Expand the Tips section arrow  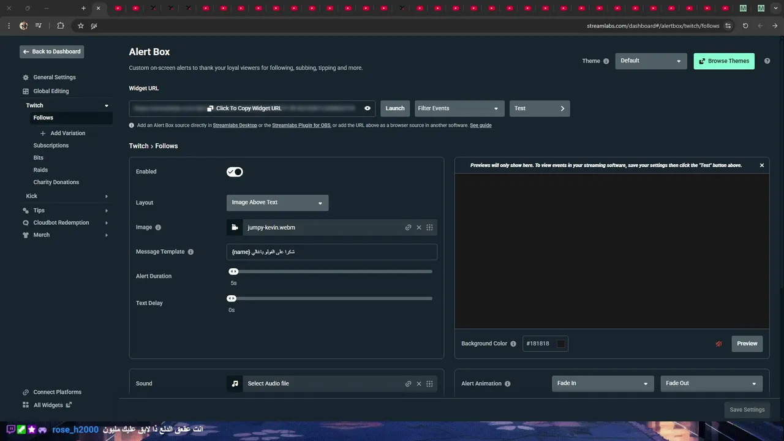[x=107, y=211]
